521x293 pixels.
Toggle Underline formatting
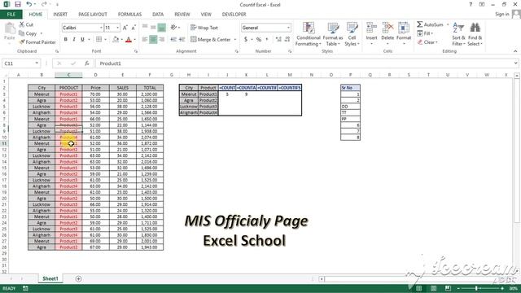pyautogui.click(x=82, y=40)
